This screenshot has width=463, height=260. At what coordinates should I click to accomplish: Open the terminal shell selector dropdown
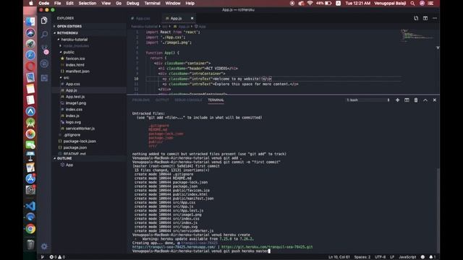tap(368, 100)
